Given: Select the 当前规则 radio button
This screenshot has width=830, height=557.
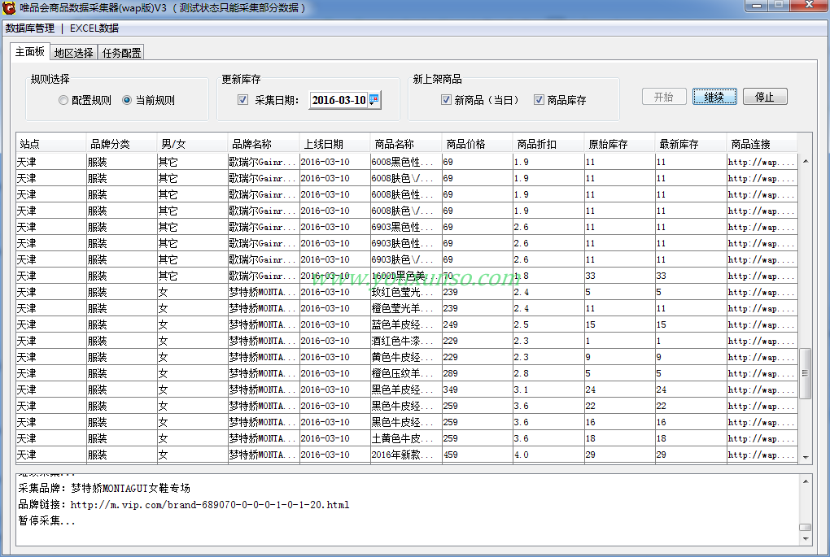Looking at the screenshot, I should click(x=127, y=101).
